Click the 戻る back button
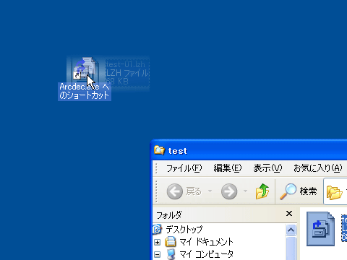 click(x=184, y=191)
